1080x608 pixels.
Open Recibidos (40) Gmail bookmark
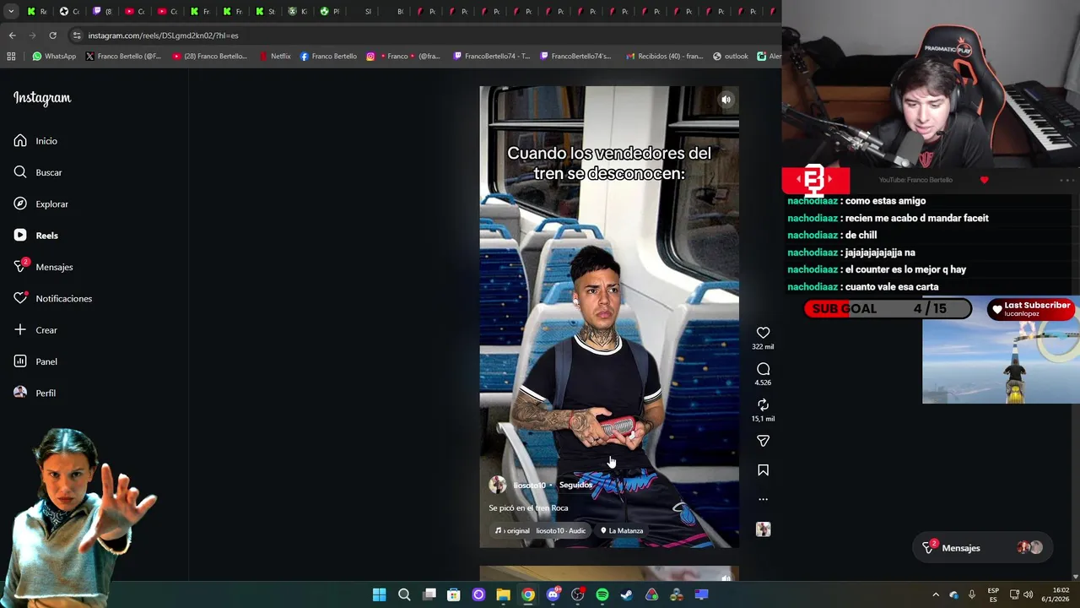(x=665, y=57)
